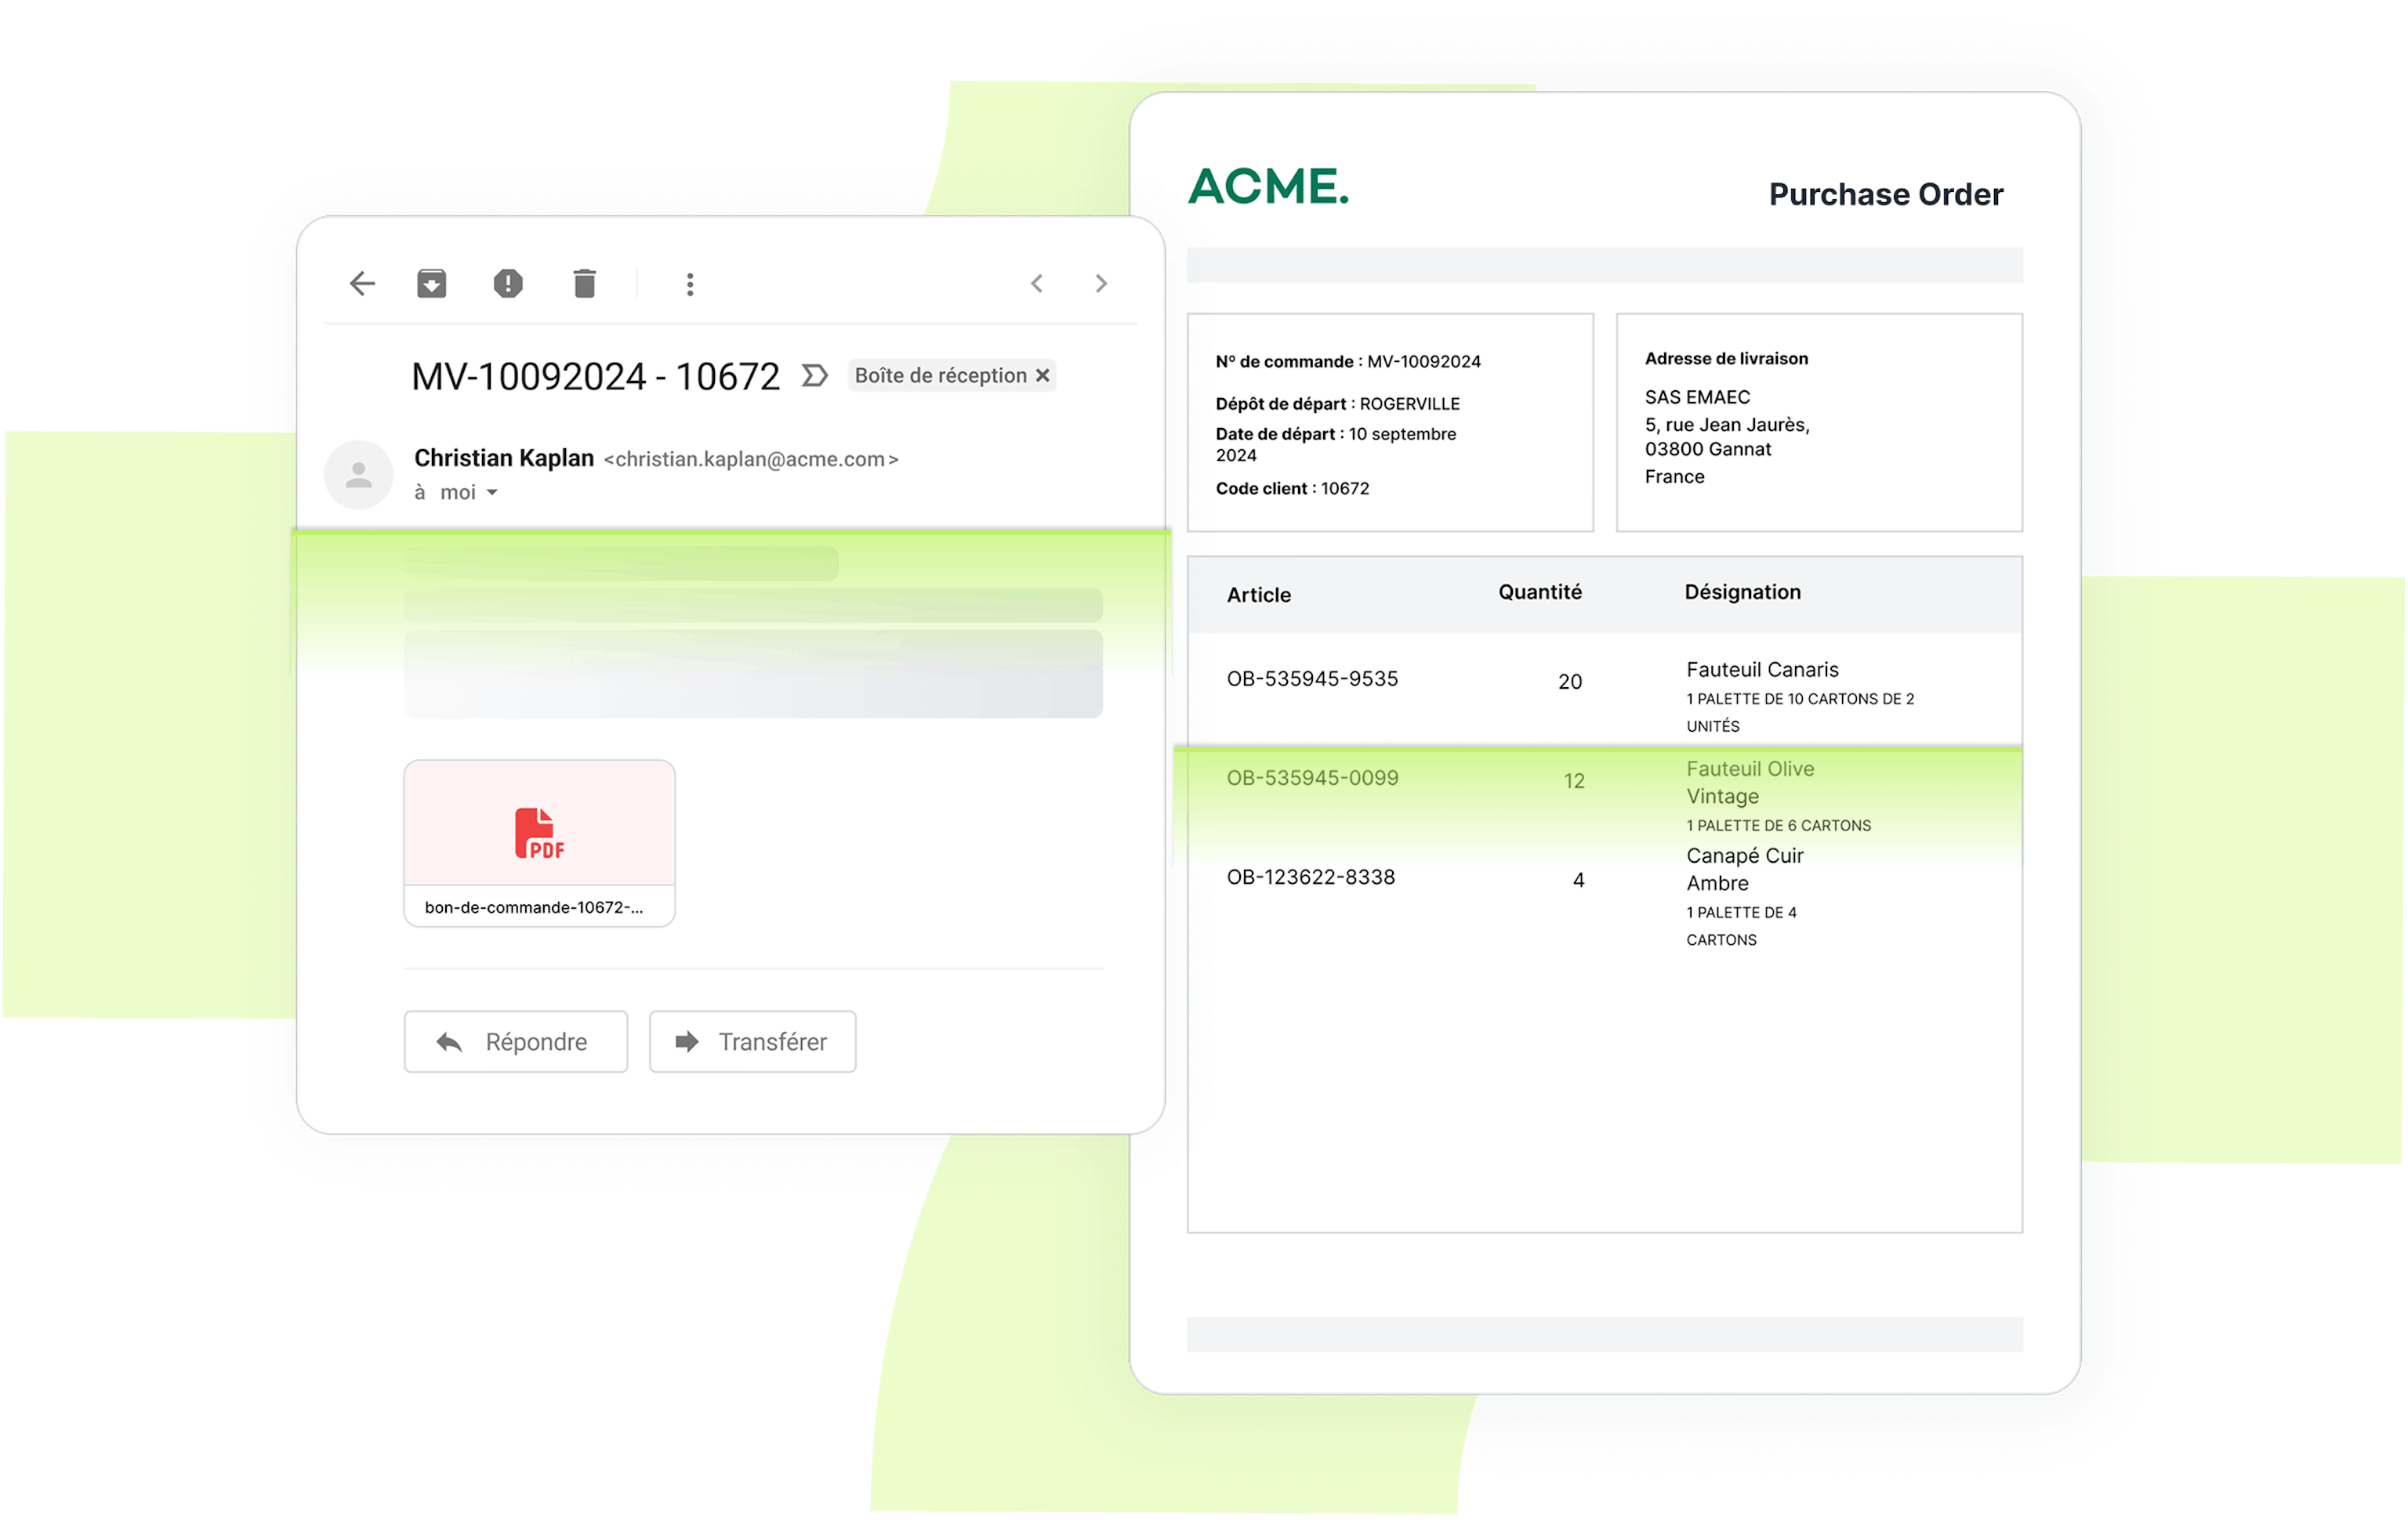This screenshot has height=1520, width=2408.
Task: Click France in the delivery address
Action: [x=1675, y=478]
